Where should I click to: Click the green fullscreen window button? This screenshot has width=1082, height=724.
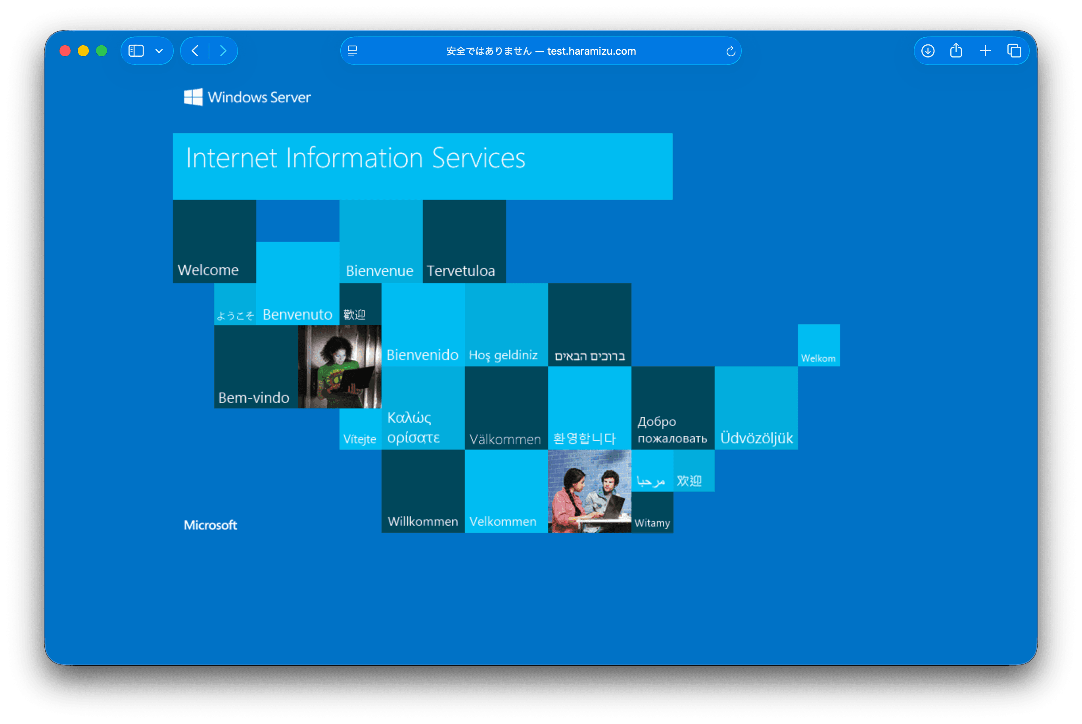tap(102, 51)
